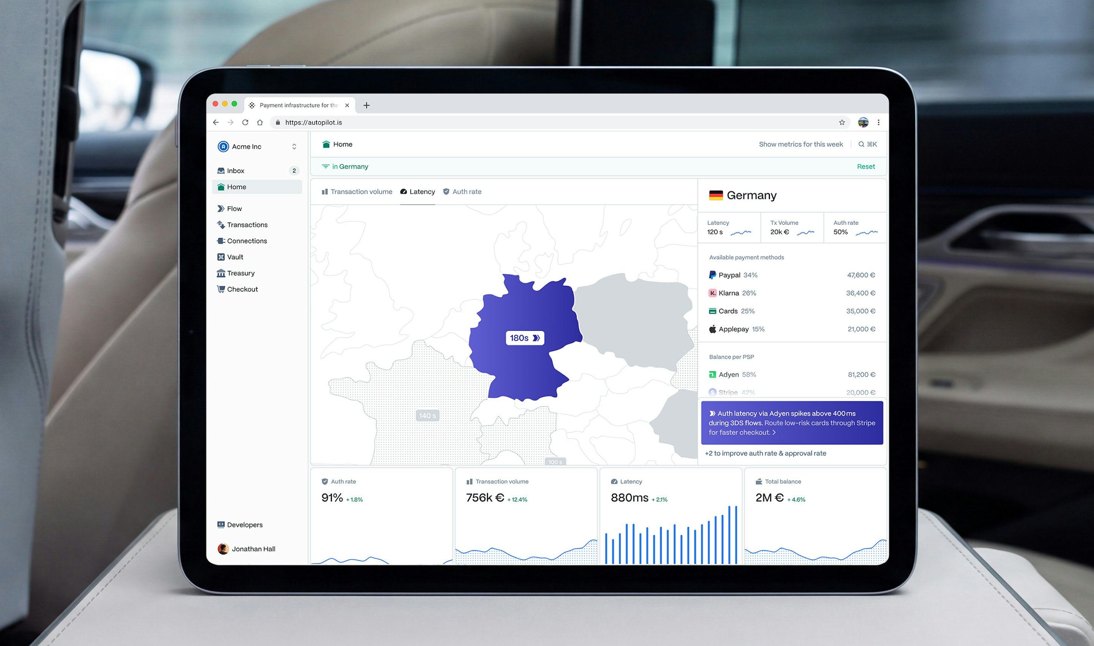Switch to the Auth rate map tab
The width and height of the screenshot is (1094, 646).
click(x=462, y=191)
